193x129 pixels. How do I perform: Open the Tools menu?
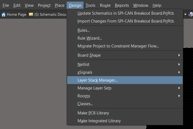[x=90, y=5]
